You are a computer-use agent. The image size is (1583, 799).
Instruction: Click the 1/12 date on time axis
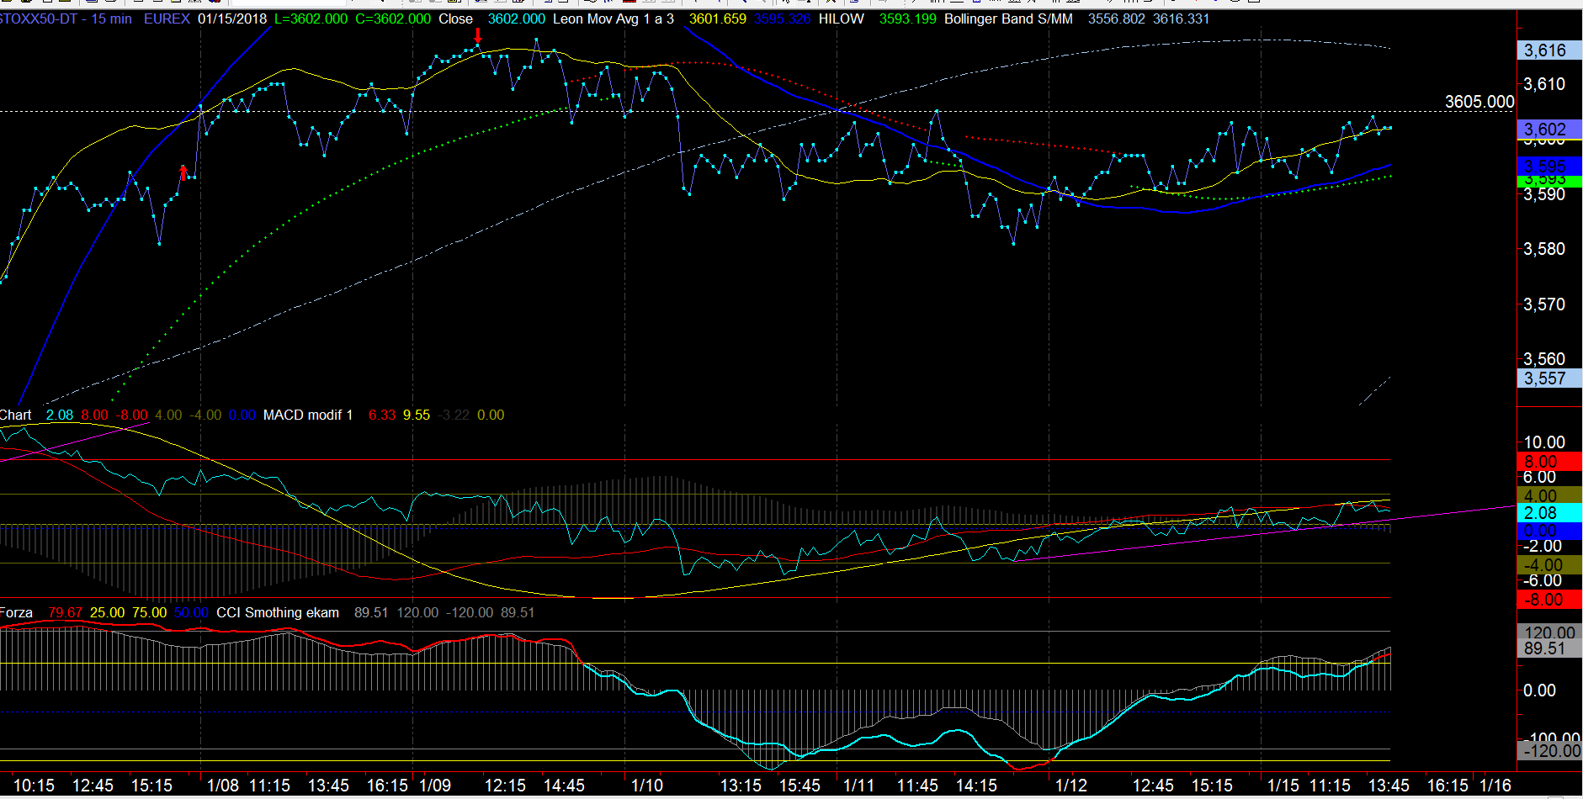point(1071,786)
